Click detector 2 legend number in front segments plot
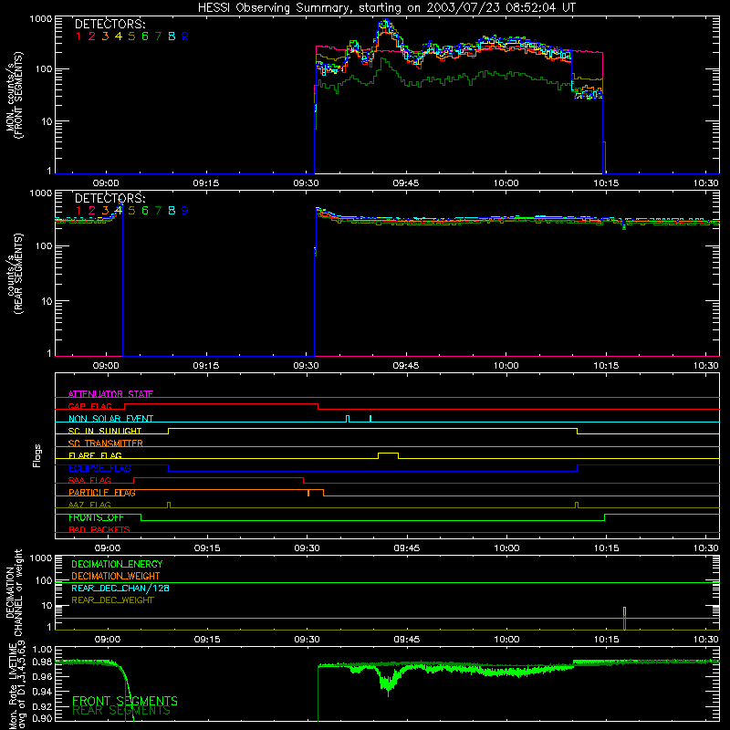The image size is (730, 730). click(92, 36)
